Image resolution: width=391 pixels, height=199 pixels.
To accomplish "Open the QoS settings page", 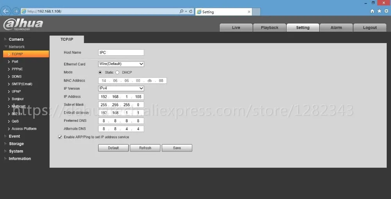I will coord(15,121).
